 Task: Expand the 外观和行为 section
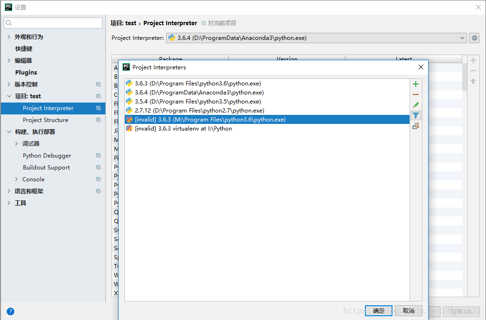[9, 37]
